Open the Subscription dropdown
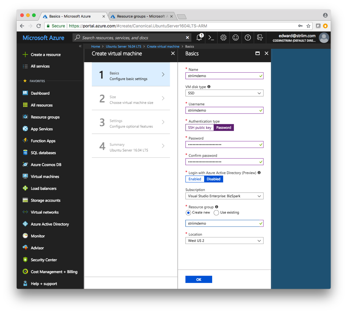The image size is (347, 312). pos(224,196)
